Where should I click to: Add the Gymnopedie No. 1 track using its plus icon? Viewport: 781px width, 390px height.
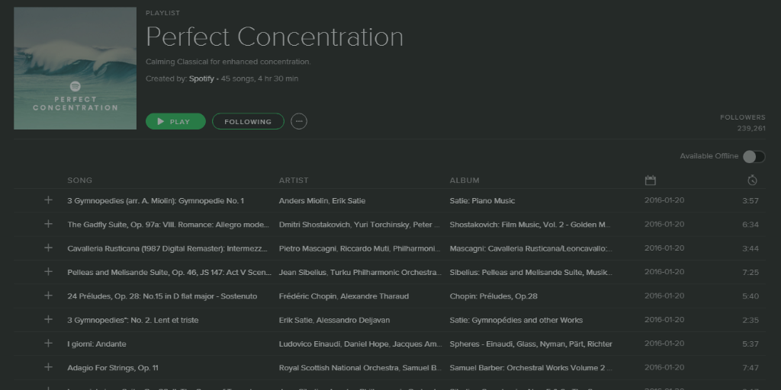click(48, 200)
